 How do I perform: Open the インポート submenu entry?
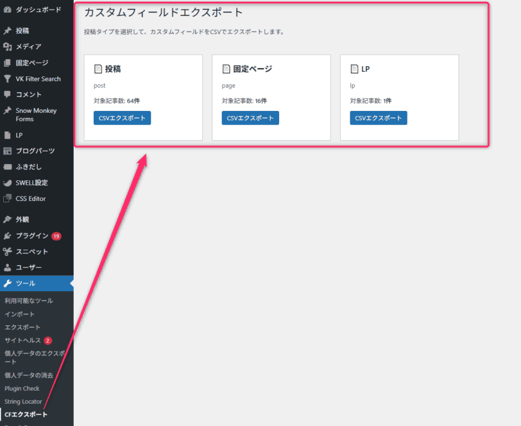tap(19, 314)
